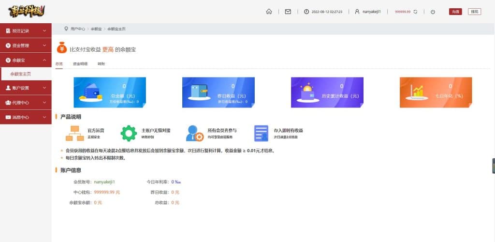Click the 产品说明 section heading
Image resolution: width=495 pixels, height=242 pixels.
point(71,117)
